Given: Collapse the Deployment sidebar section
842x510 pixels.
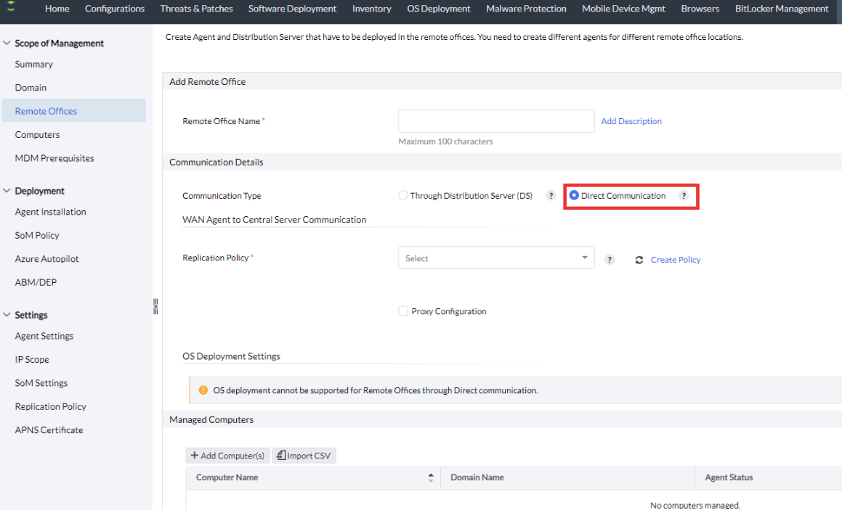Looking at the screenshot, I should tap(7, 192).
